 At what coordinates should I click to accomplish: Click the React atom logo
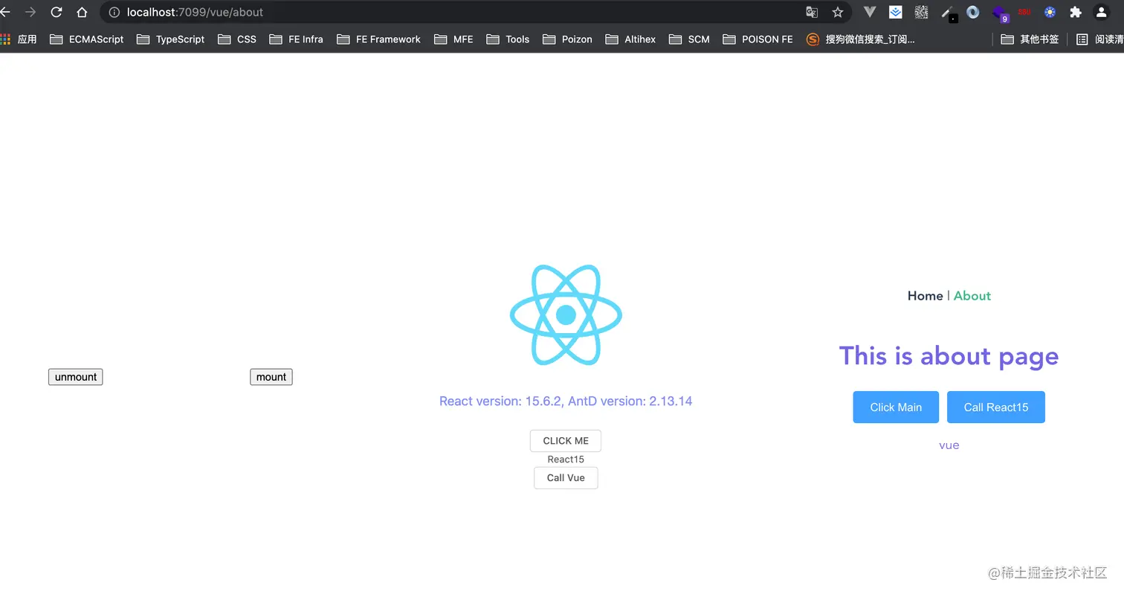point(566,314)
